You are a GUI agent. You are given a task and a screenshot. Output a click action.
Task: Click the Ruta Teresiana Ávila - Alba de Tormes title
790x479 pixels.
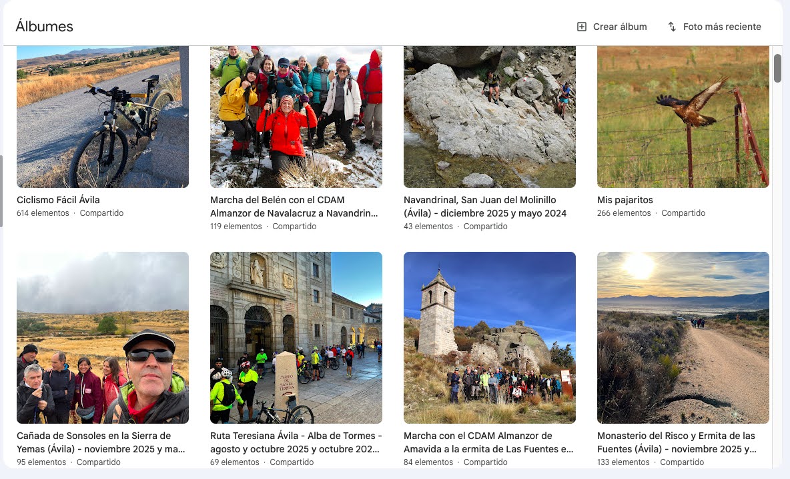tap(296, 442)
